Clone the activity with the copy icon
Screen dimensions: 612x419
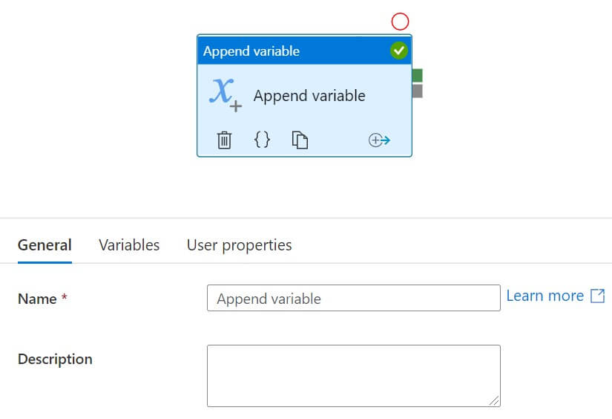pos(300,140)
